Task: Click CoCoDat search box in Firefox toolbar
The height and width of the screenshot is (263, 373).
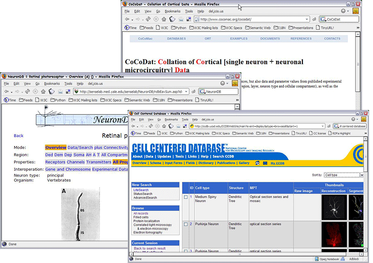Action: 341,19
